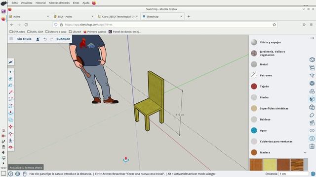Open SketchUp search tool at top of left toolbar
This screenshot has height=177, width=316.
[11, 62]
